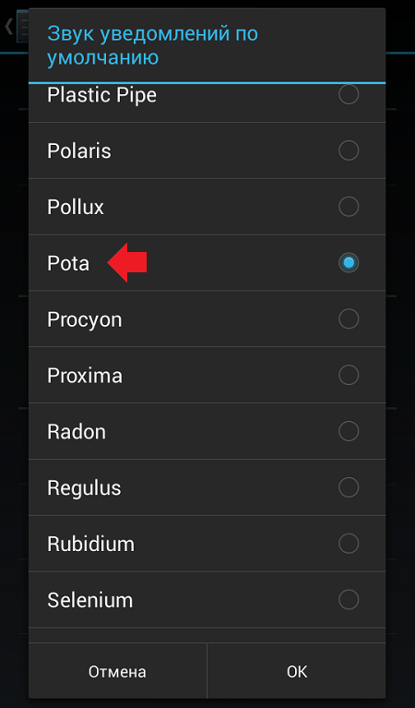
Task: Select the Proxima radio button
Action: coord(349,375)
